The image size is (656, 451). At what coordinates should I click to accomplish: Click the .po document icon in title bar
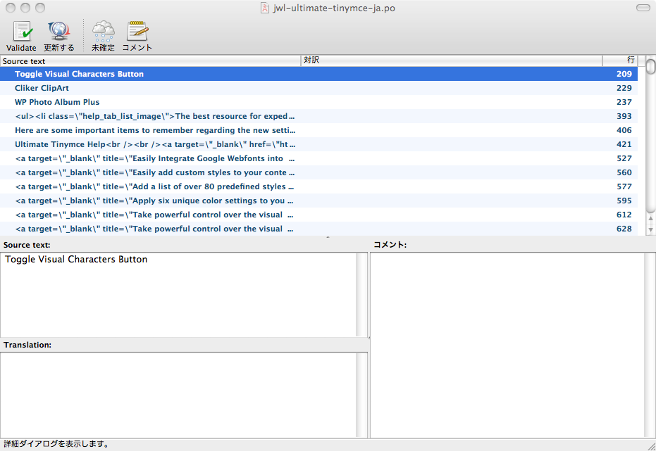[x=265, y=8]
